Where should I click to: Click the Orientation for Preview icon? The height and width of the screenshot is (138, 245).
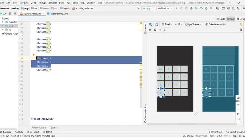point(157,25)
